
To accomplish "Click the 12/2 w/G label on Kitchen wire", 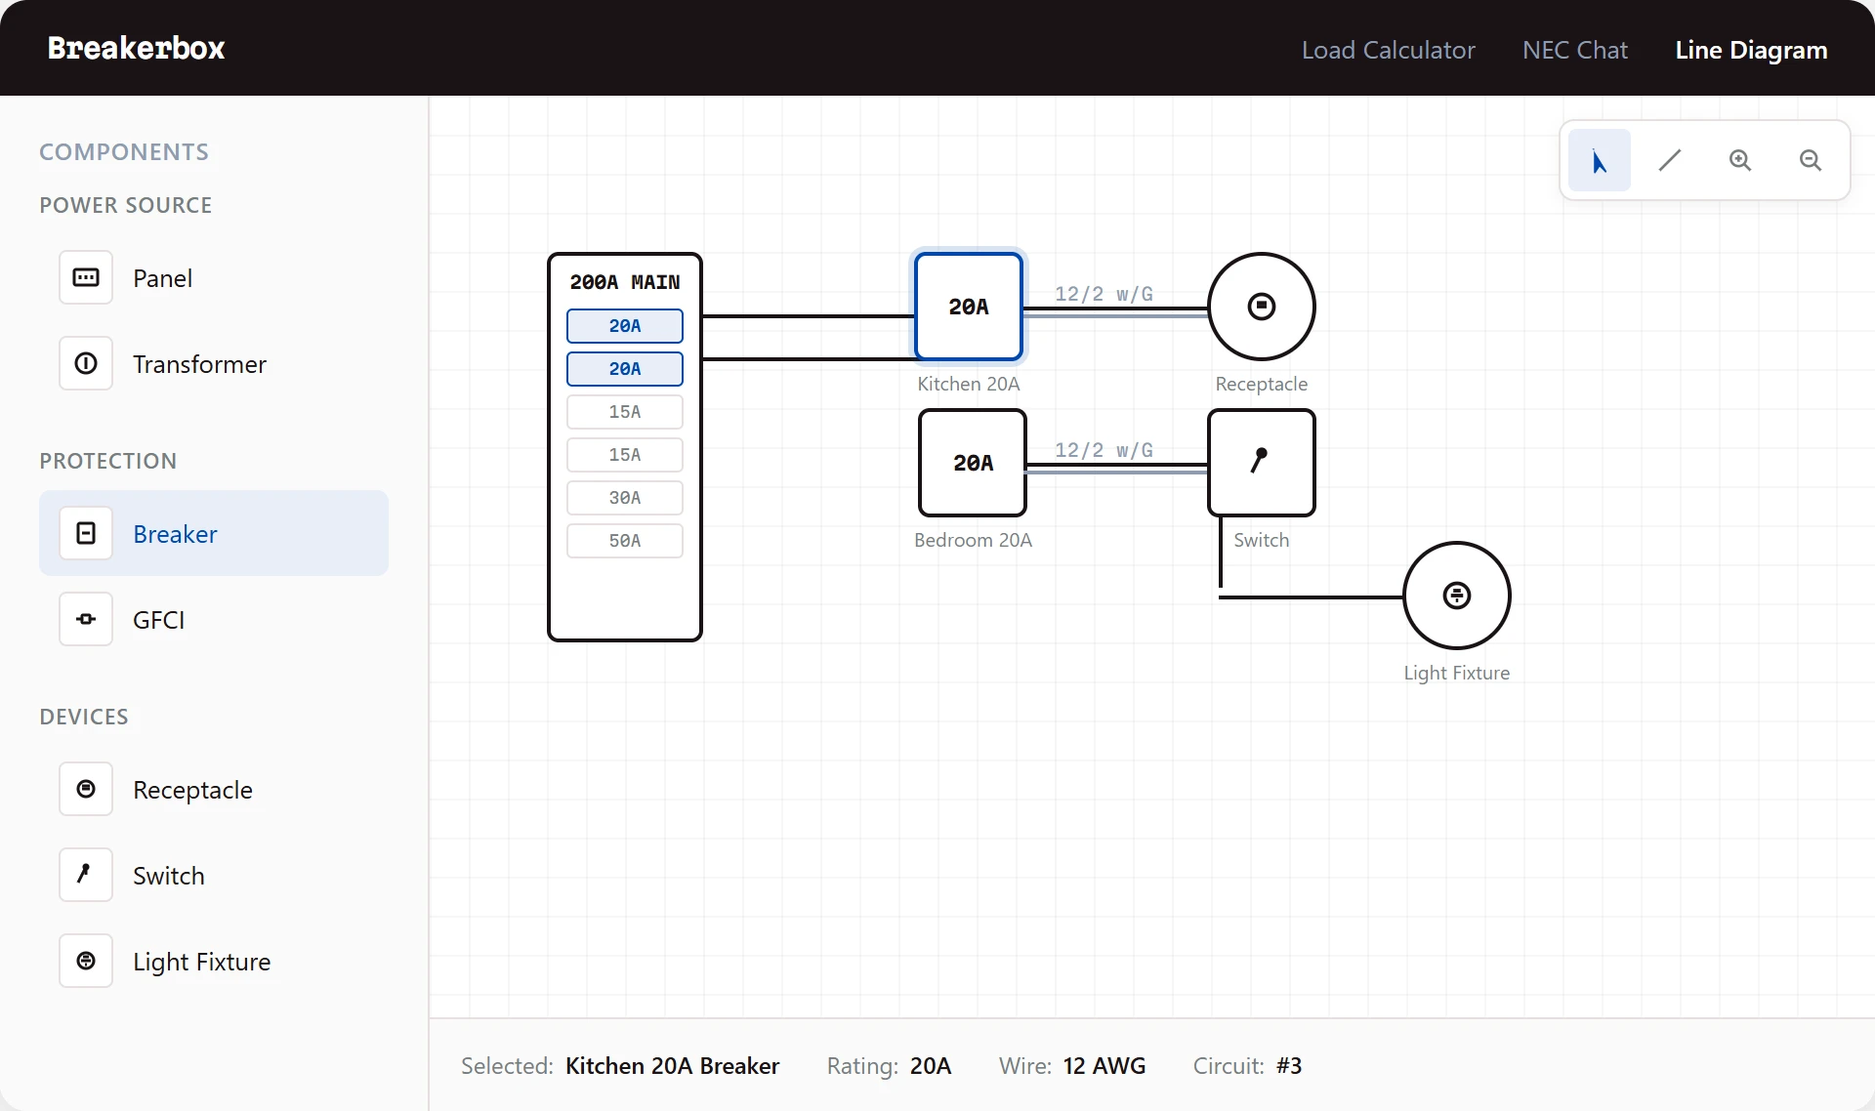I will tap(1104, 294).
